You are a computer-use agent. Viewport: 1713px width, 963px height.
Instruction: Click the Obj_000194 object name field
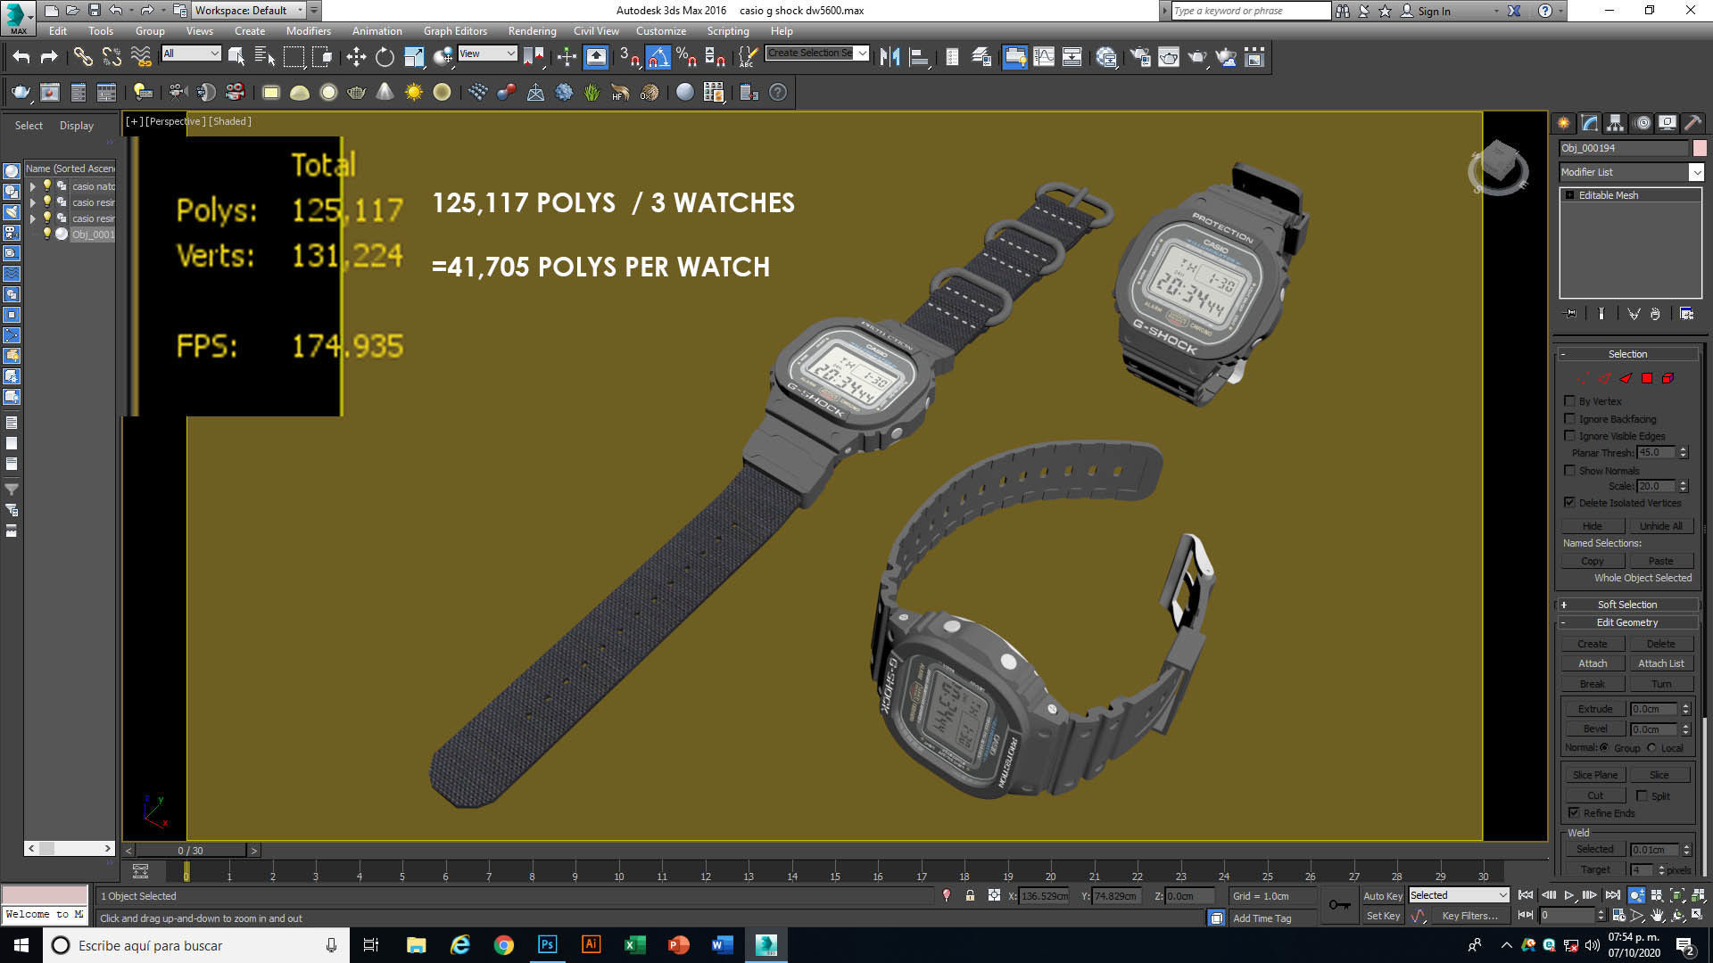1624,148
